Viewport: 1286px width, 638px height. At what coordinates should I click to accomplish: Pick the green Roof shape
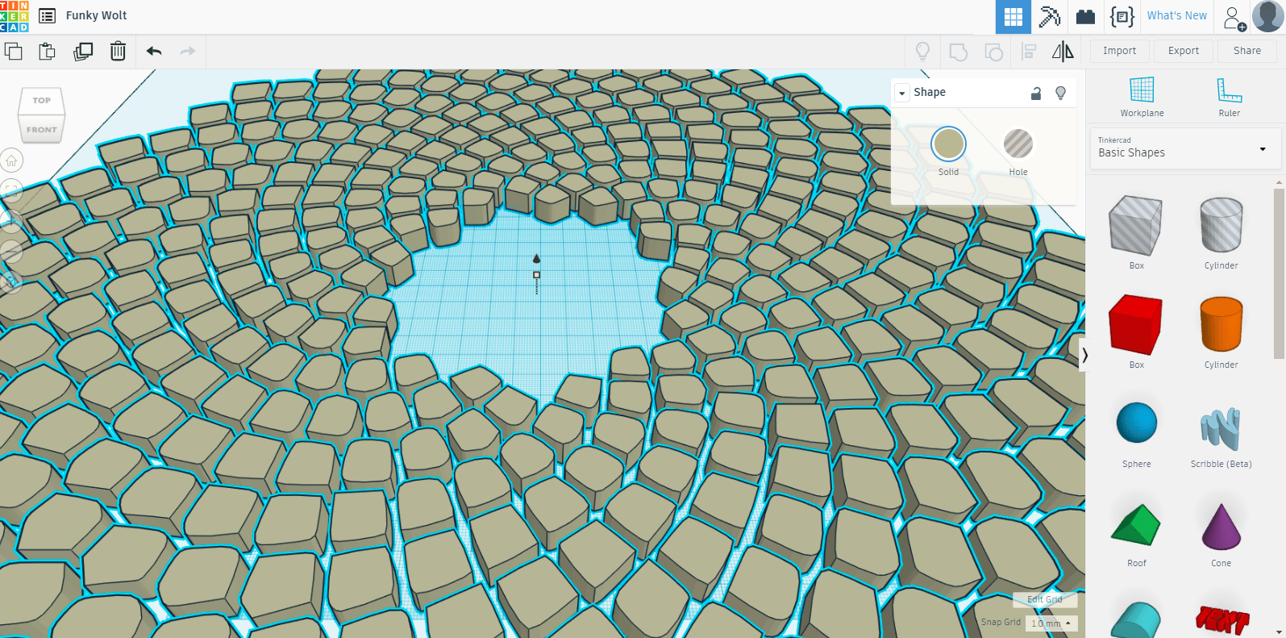tap(1136, 525)
